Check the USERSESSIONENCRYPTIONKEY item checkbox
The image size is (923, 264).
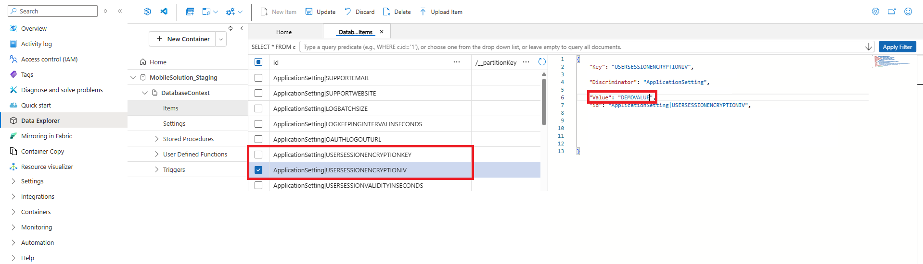(258, 155)
